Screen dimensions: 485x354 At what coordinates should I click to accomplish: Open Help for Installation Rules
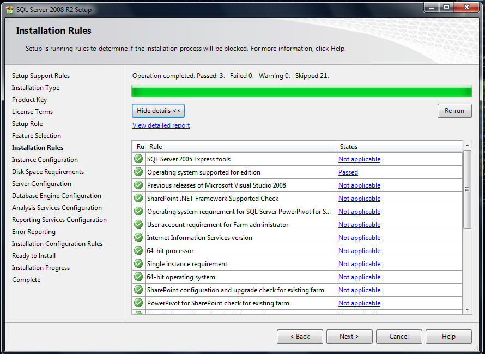pos(448,337)
